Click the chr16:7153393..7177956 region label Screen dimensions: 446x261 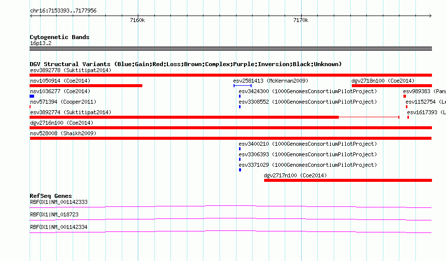(x=63, y=11)
